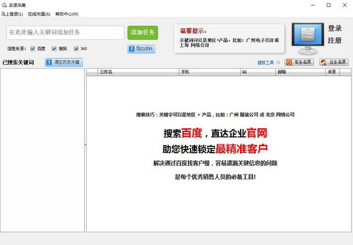Click the 温馨提示 heading text
353x245 pixels.
(193, 31)
